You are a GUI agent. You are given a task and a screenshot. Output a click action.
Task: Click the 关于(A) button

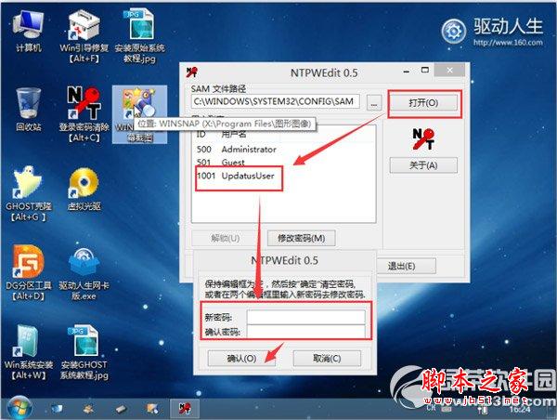coord(423,165)
